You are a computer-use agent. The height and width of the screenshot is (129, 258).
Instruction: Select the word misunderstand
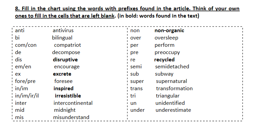71,117
